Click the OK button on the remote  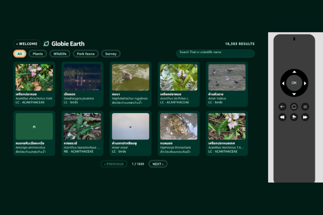click(x=294, y=83)
